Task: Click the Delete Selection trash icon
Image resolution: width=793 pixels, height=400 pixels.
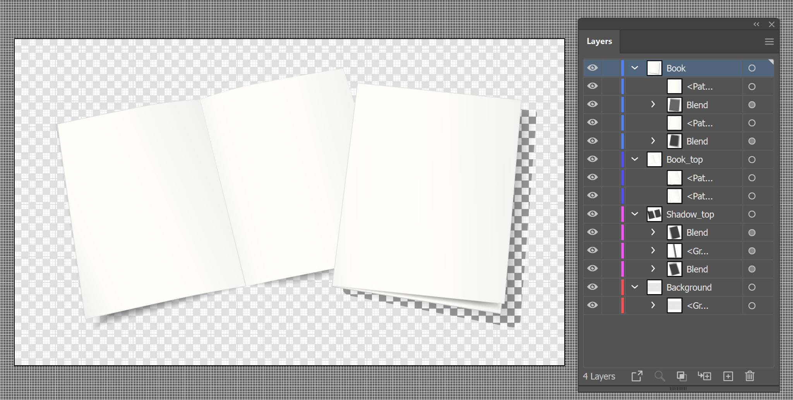Action: 750,376
